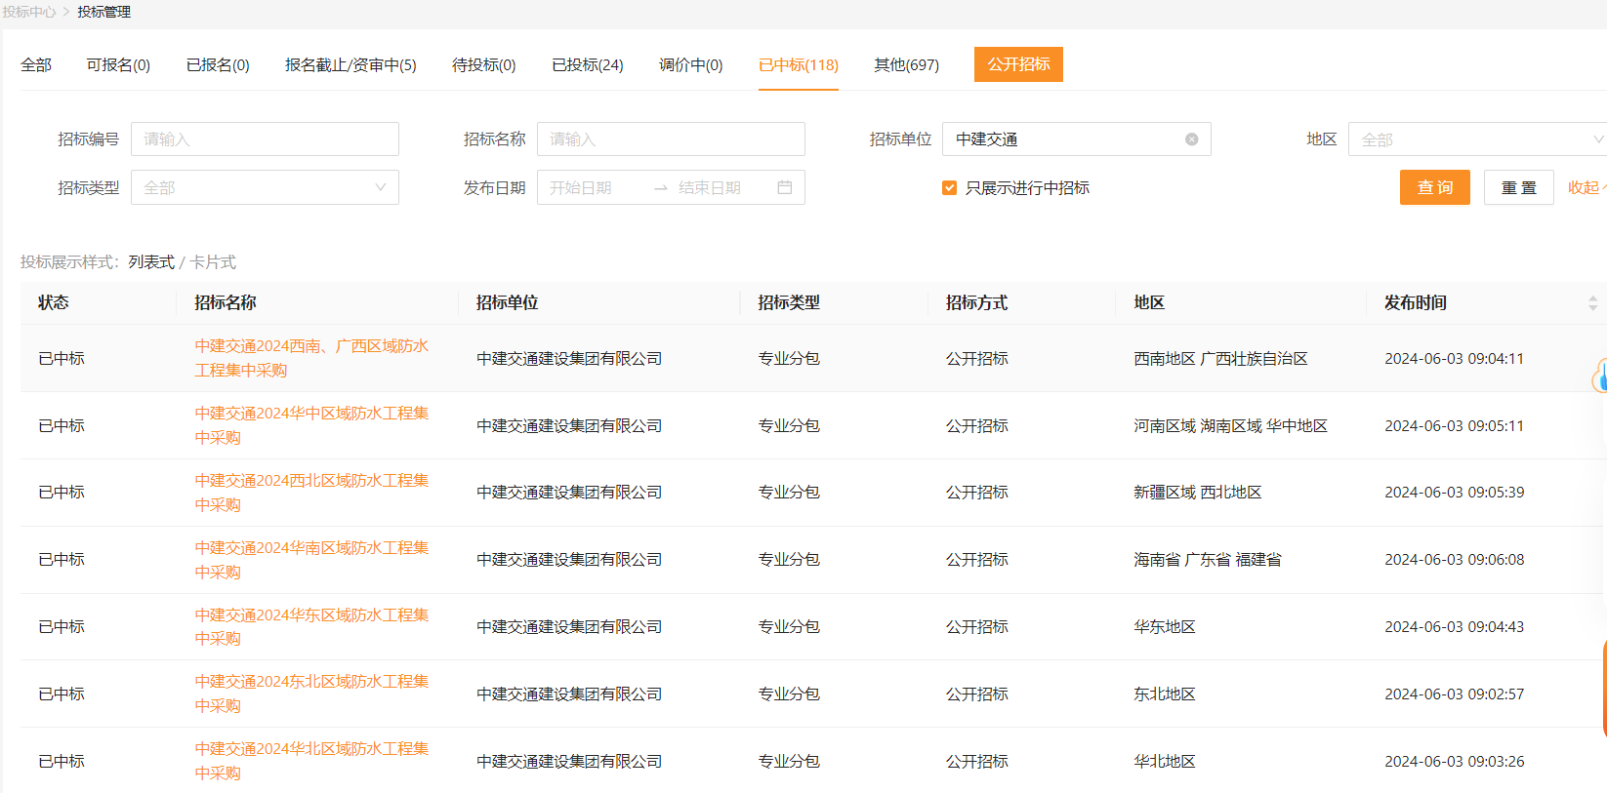
Task: Open the calendar icon in 发布日期 field
Action: click(784, 187)
